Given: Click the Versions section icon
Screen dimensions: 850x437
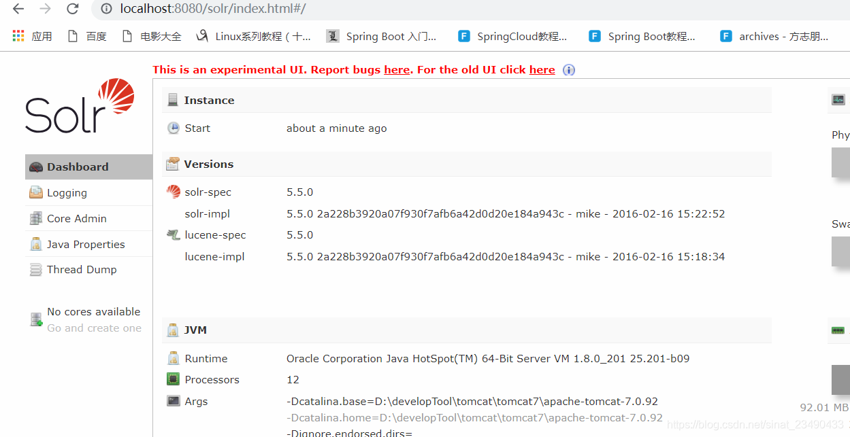Looking at the screenshot, I should (173, 164).
